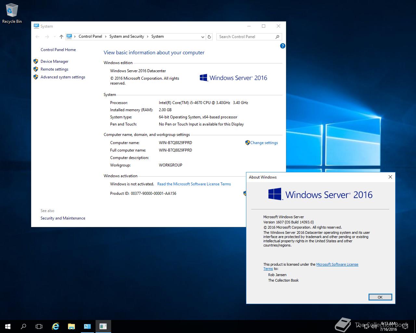Click Version 1607 build text in About Windows

(x=289, y=222)
